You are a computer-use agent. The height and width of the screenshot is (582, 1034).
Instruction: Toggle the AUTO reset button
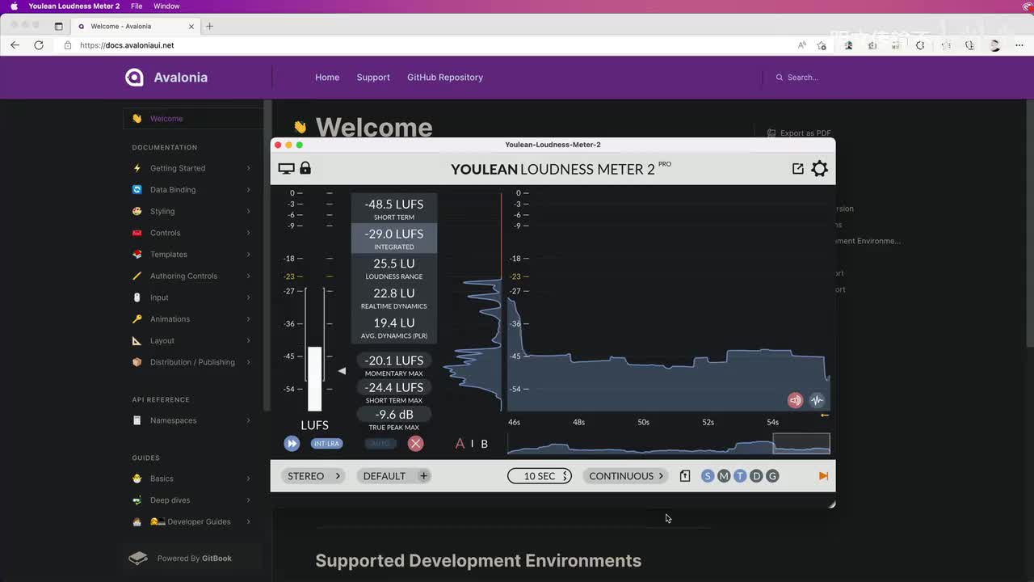coord(380,443)
